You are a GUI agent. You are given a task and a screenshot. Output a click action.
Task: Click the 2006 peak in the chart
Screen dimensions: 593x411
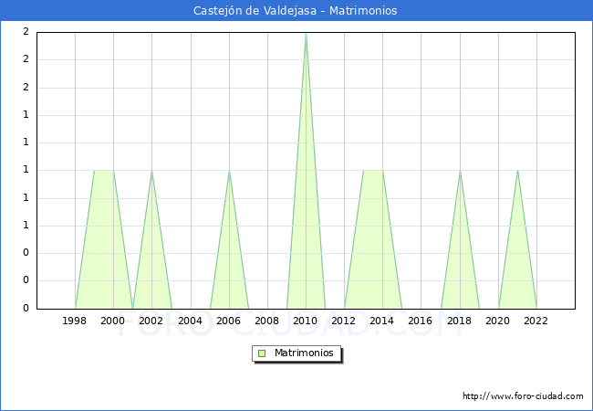point(229,172)
